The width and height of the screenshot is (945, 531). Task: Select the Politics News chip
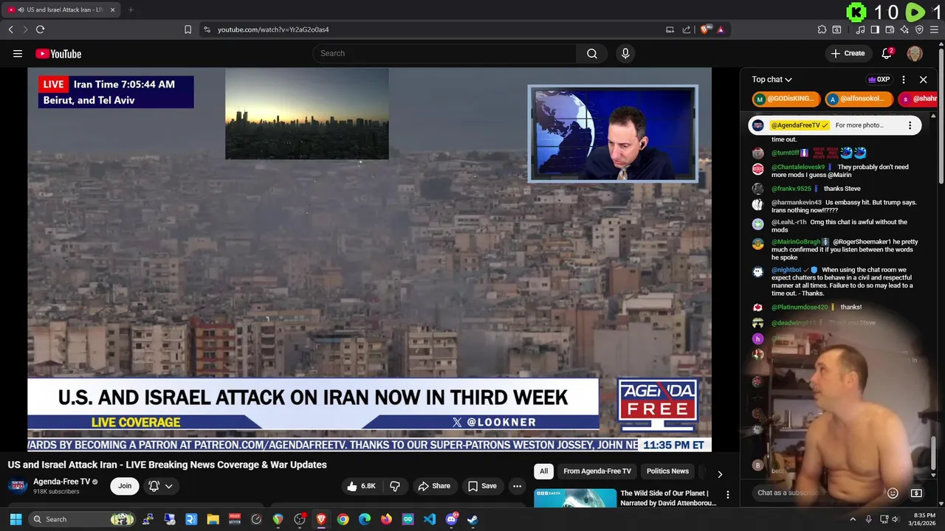pyautogui.click(x=667, y=471)
